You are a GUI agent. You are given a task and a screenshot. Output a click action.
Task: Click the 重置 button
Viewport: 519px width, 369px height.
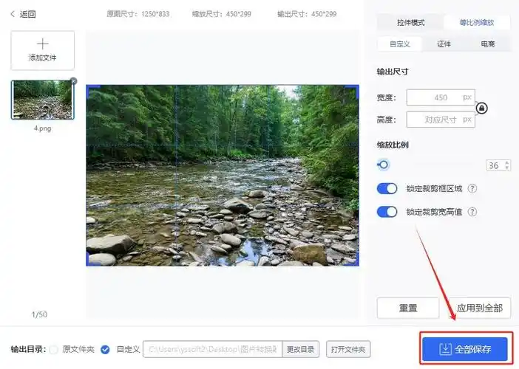coord(408,308)
